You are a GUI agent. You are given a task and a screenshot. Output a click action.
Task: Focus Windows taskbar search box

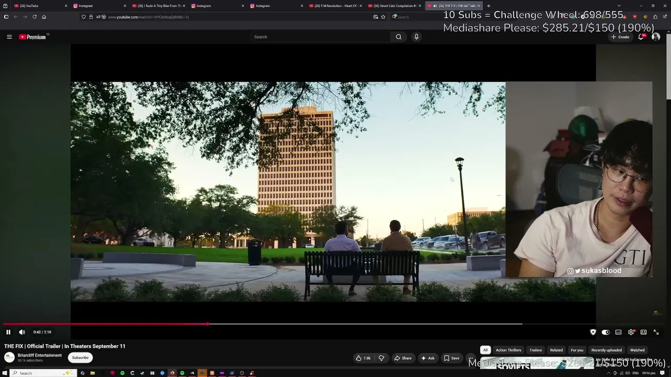[44, 373]
